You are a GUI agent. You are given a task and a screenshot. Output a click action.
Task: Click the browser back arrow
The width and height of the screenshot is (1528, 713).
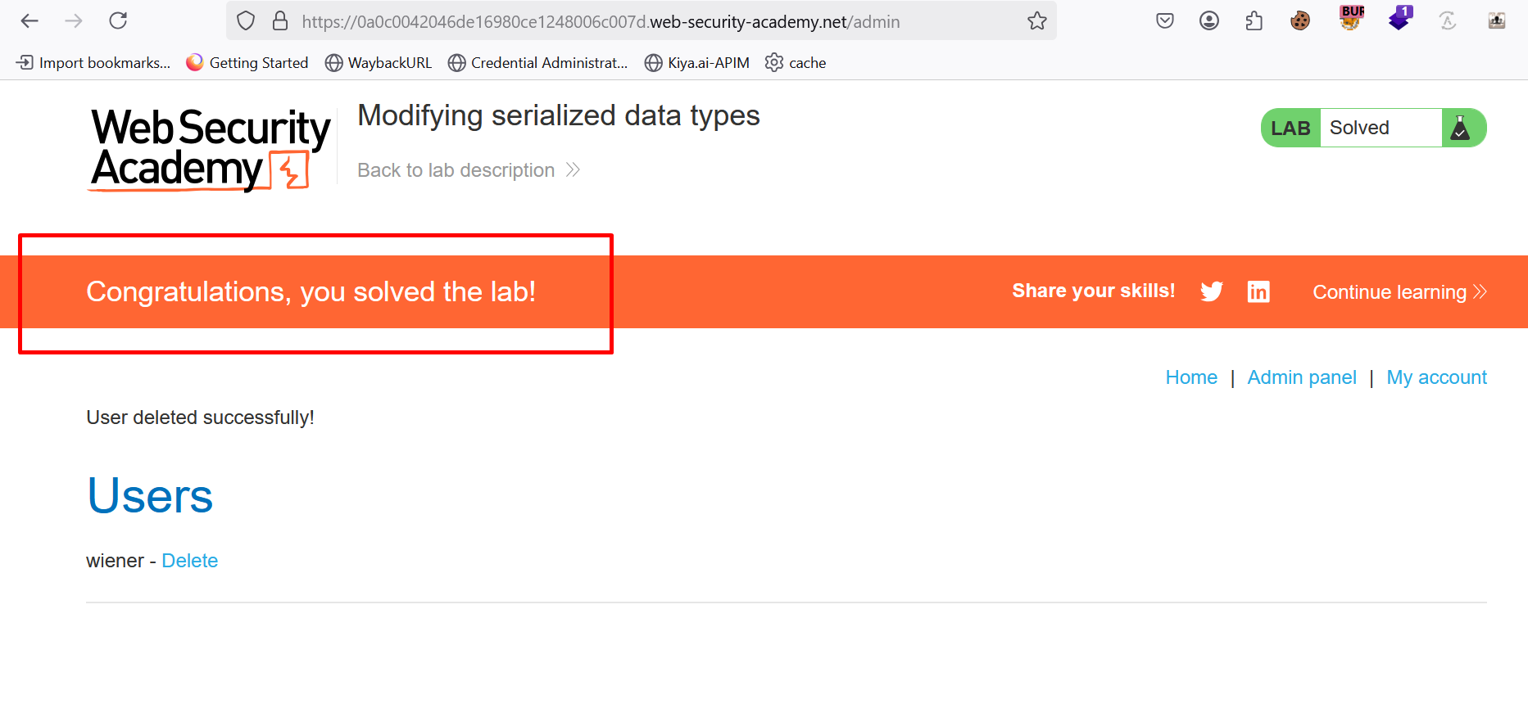(29, 21)
